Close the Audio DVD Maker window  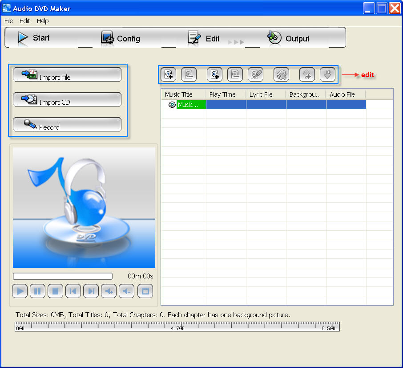[x=395, y=8]
